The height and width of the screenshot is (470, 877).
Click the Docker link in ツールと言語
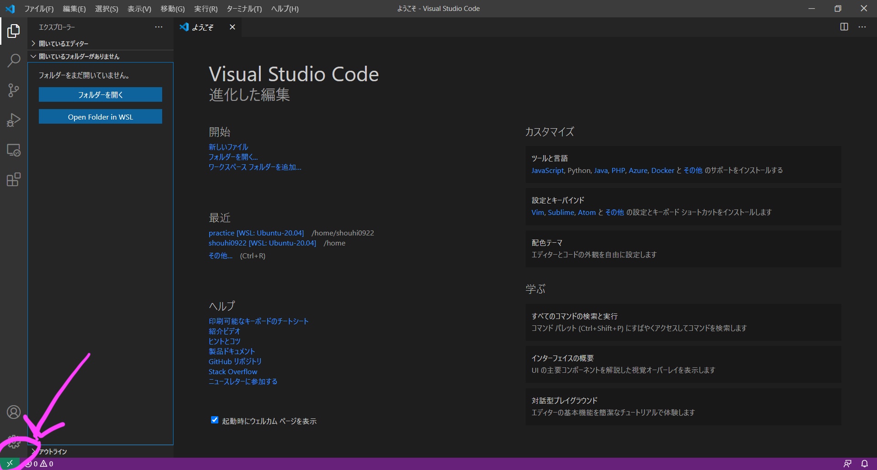(x=663, y=170)
